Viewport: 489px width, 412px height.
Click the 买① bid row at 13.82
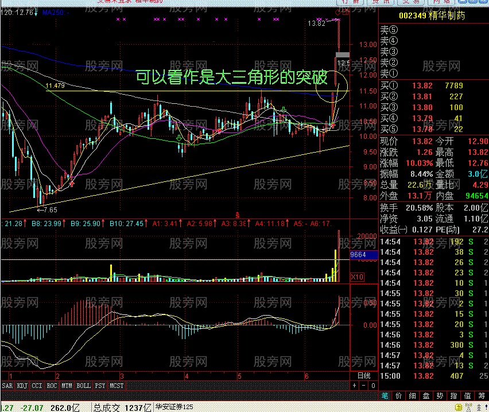(x=434, y=85)
